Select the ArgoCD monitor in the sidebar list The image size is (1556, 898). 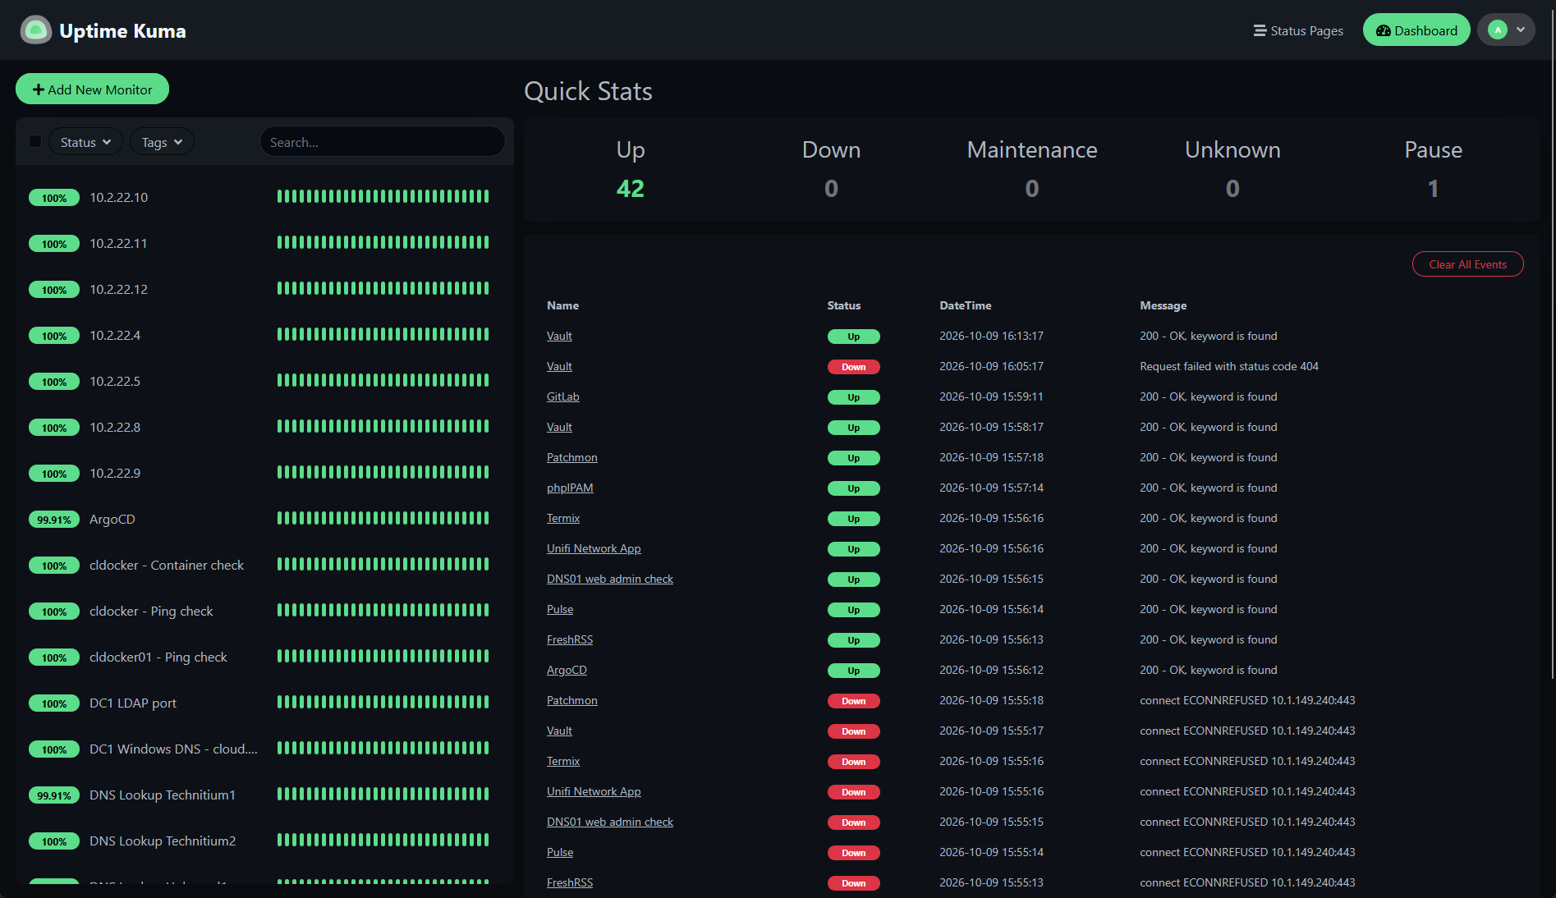pos(264,519)
